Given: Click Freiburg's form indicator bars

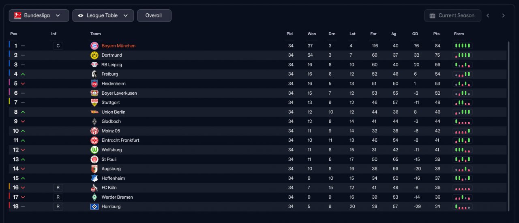Looking at the screenshot, I should pos(463,74).
